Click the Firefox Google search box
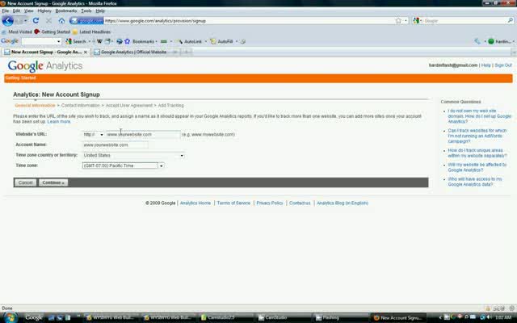This screenshot has height=323, width=517. (x=464, y=20)
